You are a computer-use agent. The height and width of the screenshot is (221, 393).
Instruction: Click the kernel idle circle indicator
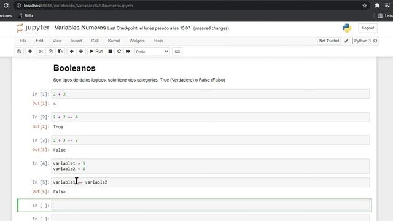(x=375, y=41)
